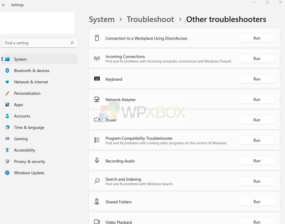Focus the Find a setting search box

pyautogui.click(x=39, y=43)
